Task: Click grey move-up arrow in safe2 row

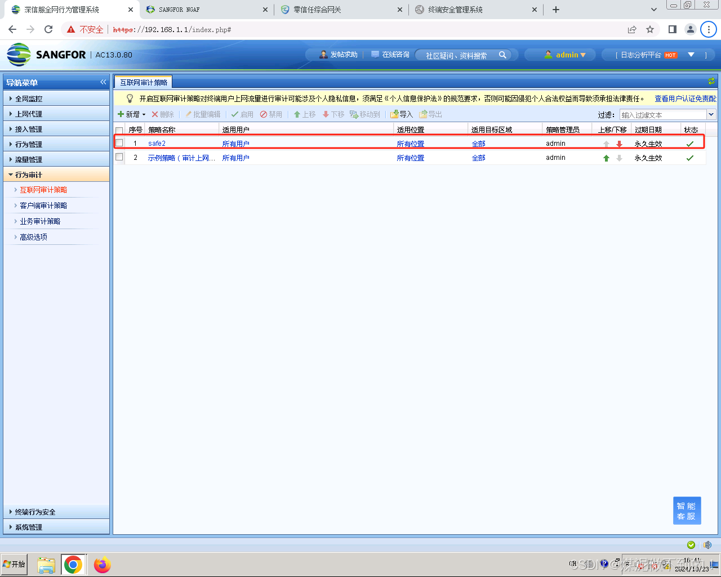Action: point(606,144)
